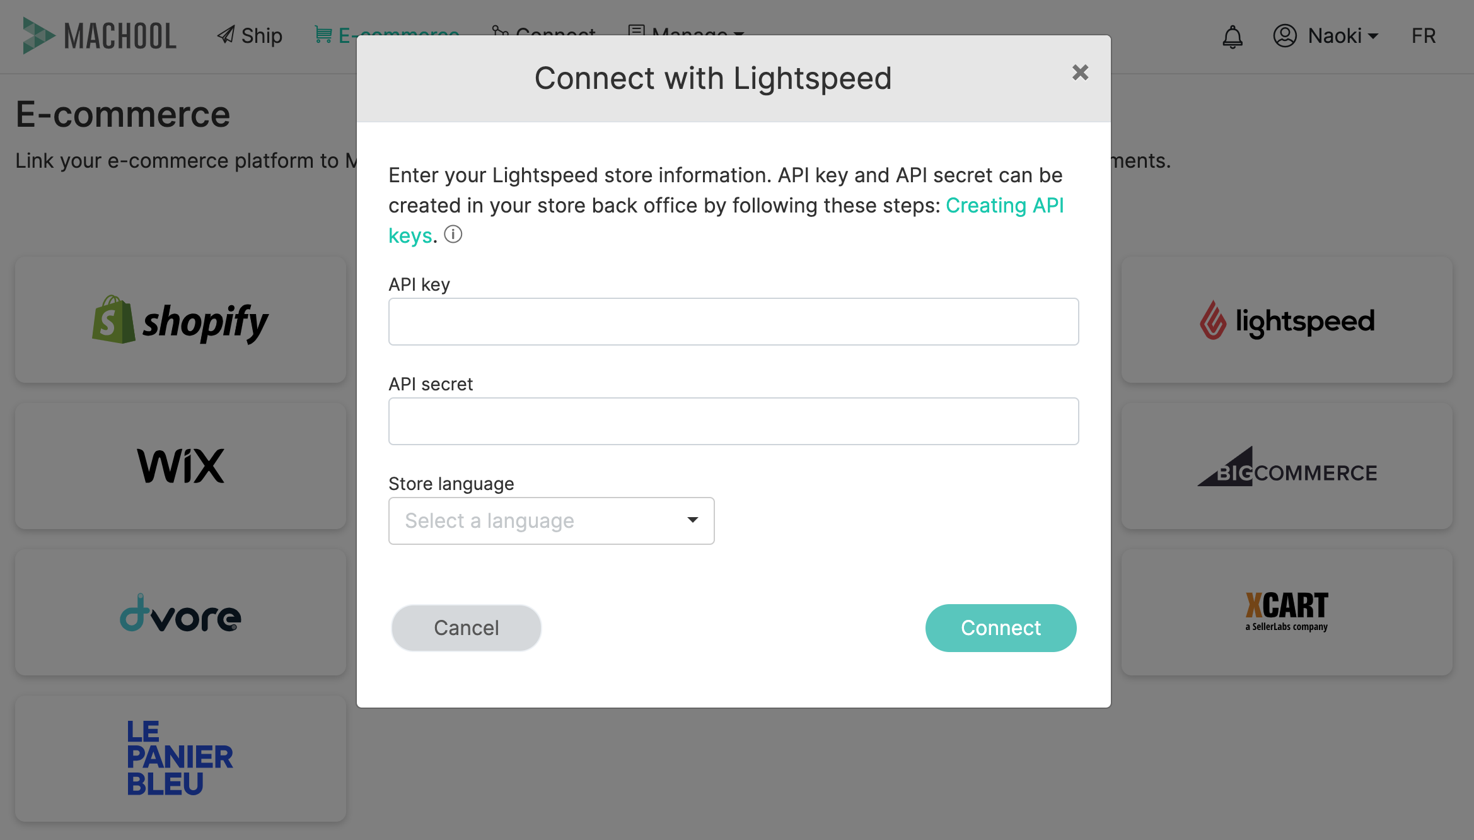Click the Connect button
Viewport: 1474px width, 840px height.
pyautogui.click(x=1001, y=627)
